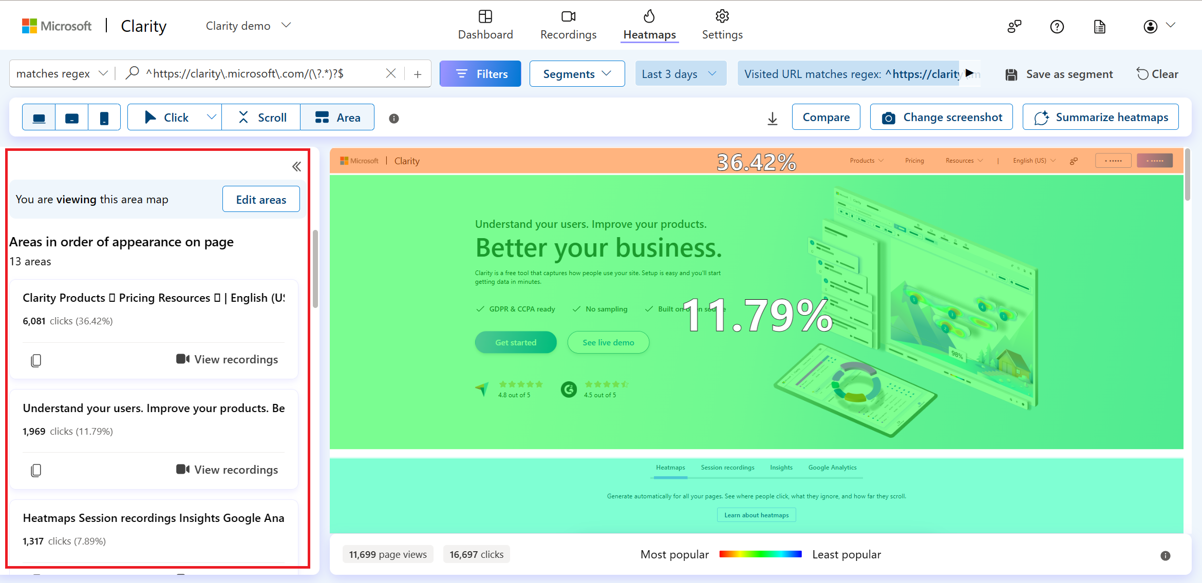
Task: Switch to Area heatmap mode
Action: tap(337, 118)
